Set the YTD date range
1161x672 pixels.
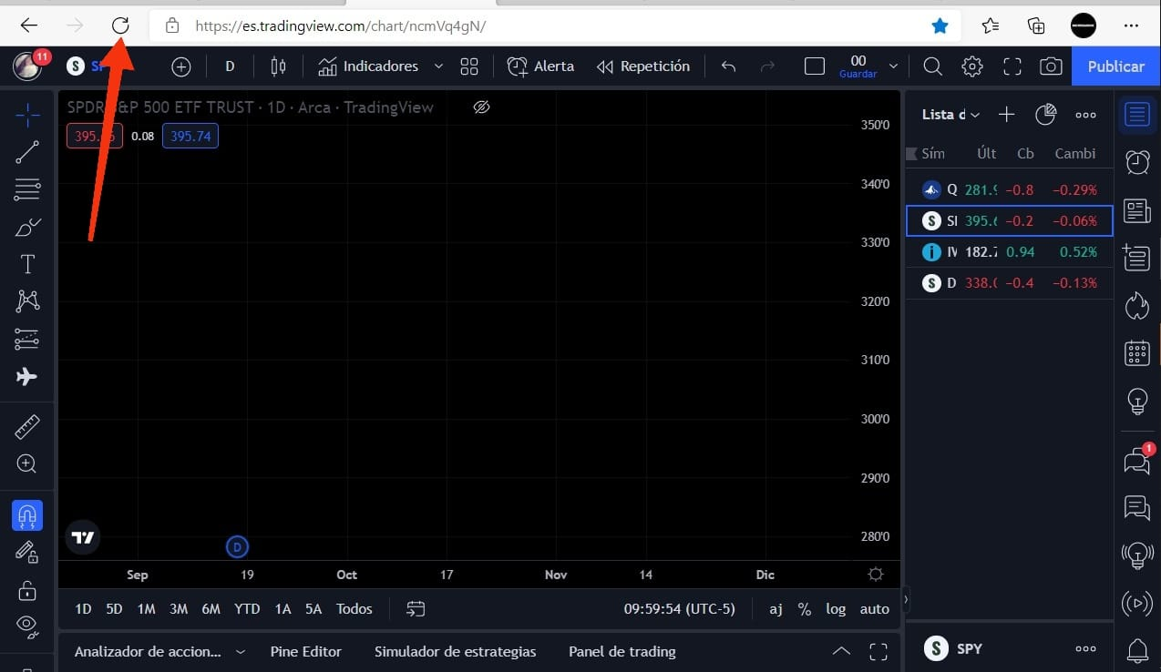247,609
